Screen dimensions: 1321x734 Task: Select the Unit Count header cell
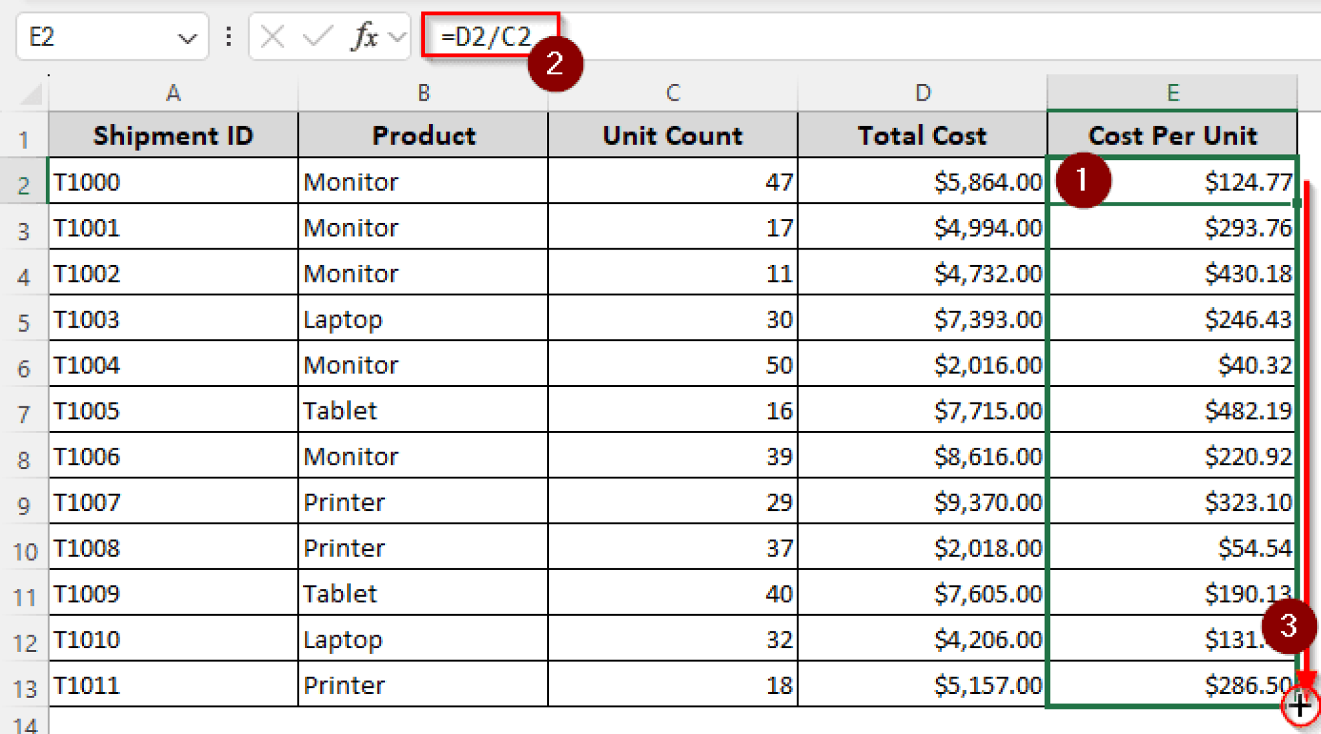(672, 135)
